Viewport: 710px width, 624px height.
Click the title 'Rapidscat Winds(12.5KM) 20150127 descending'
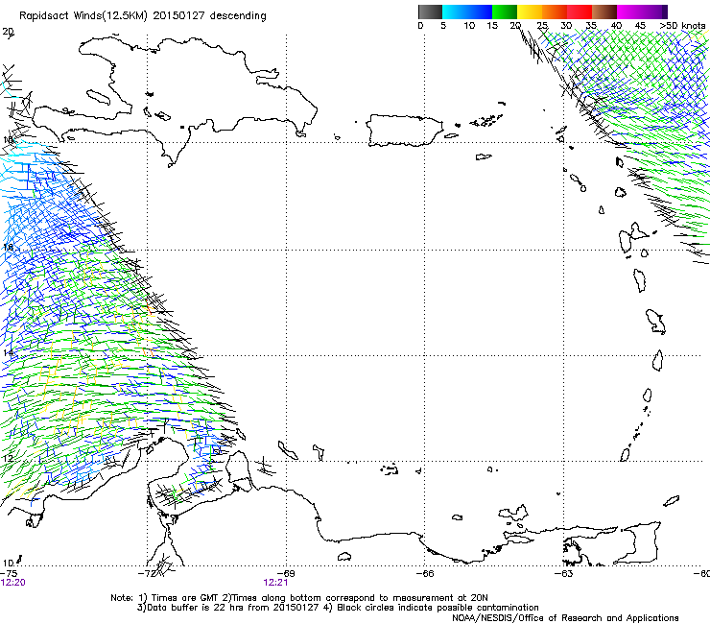pos(143,16)
